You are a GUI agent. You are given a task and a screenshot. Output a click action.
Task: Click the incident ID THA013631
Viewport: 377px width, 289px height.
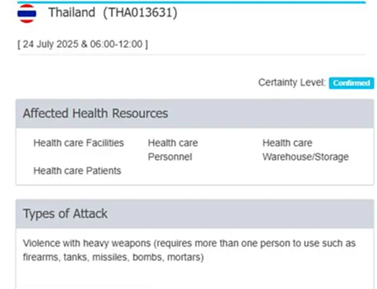point(140,13)
